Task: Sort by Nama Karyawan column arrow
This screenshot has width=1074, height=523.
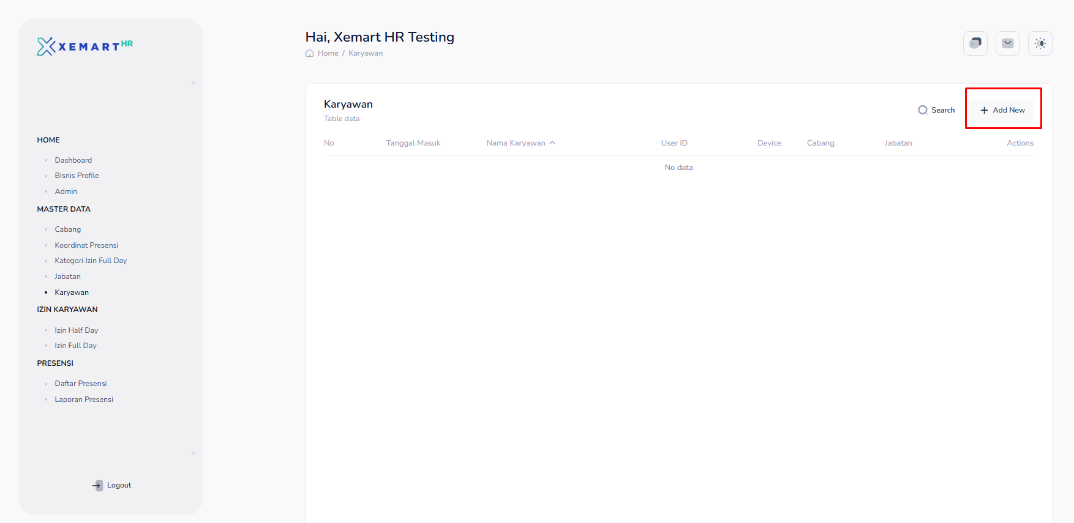Action: point(552,143)
